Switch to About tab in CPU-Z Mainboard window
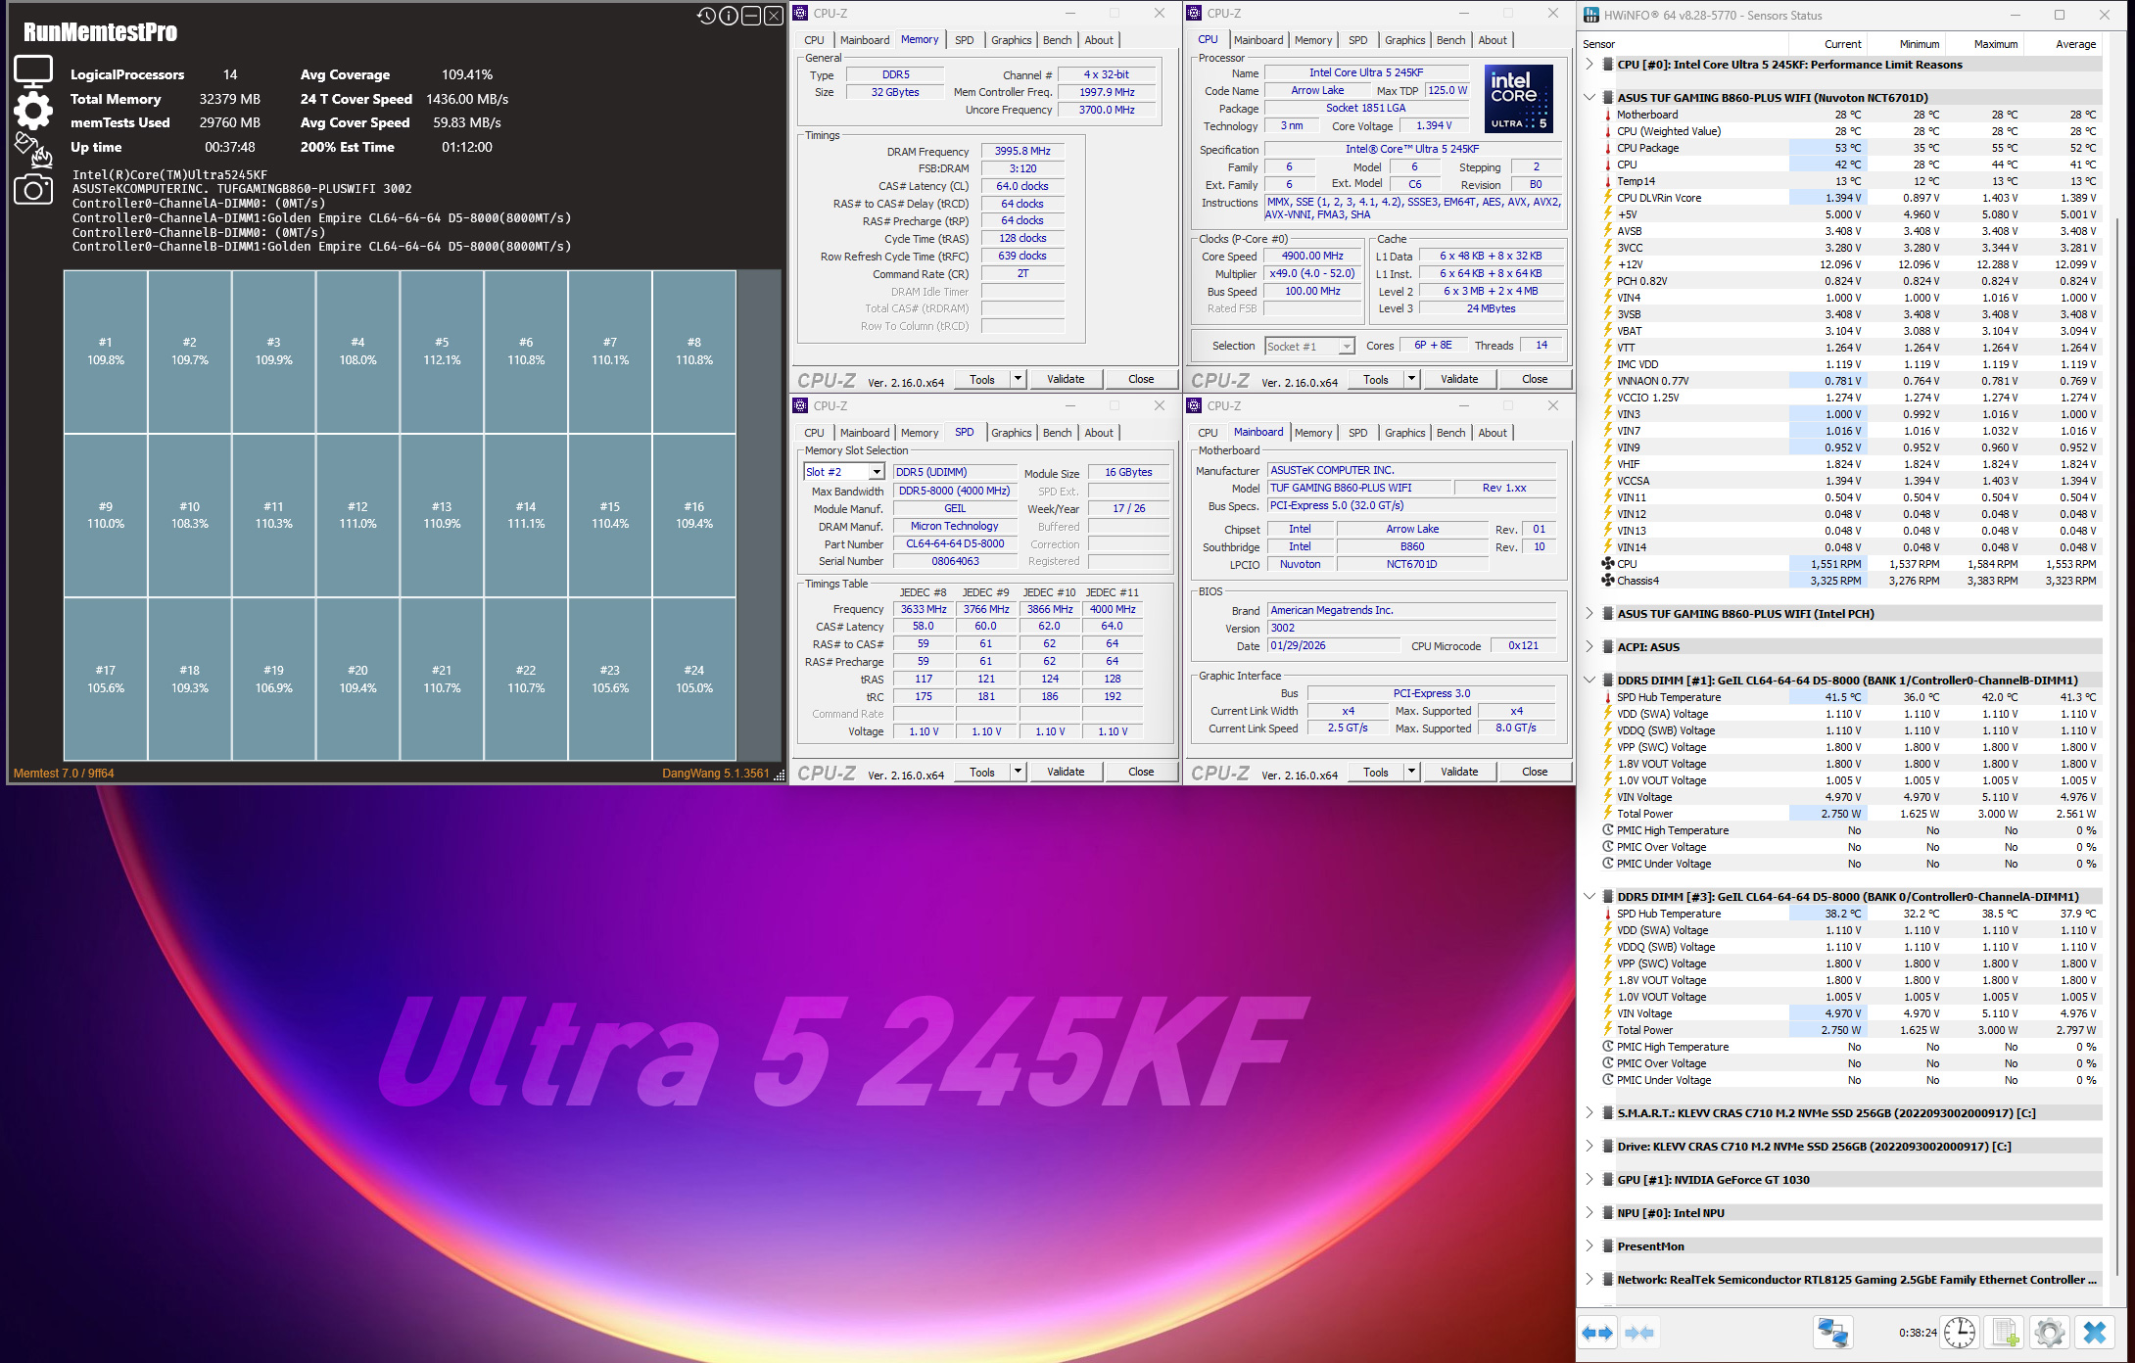2135x1363 pixels. coord(1493,433)
